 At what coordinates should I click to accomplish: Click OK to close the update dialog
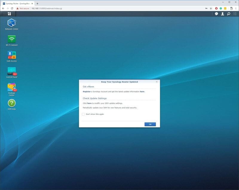[x=149, y=124]
